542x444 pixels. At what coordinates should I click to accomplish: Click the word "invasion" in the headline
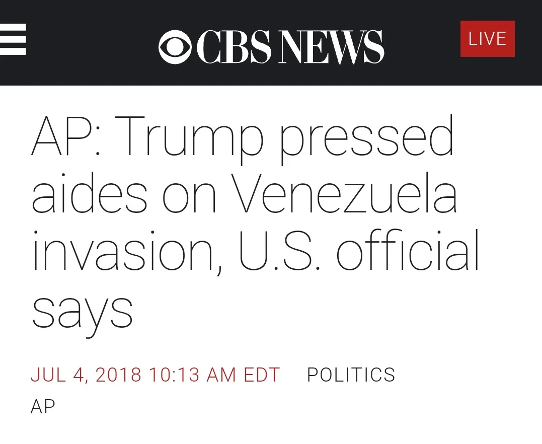click(126, 252)
